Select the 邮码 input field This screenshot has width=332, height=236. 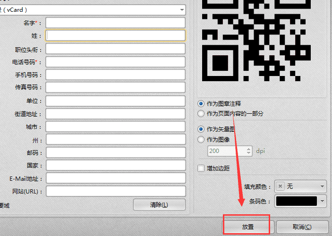[116, 152]
